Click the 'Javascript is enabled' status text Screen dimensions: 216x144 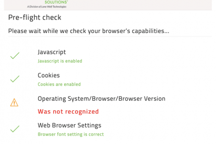pos(60,61)
